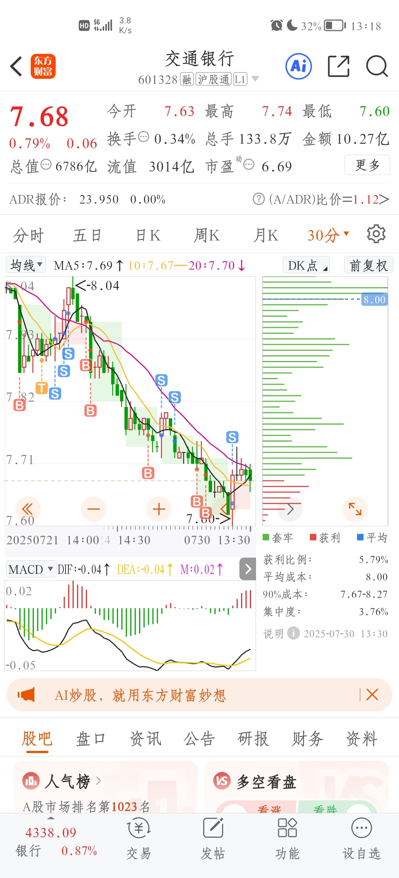399x878 pixels.
Task: Select the 资讯 tab
Action: pyautogui.click(x=146, y=739)
